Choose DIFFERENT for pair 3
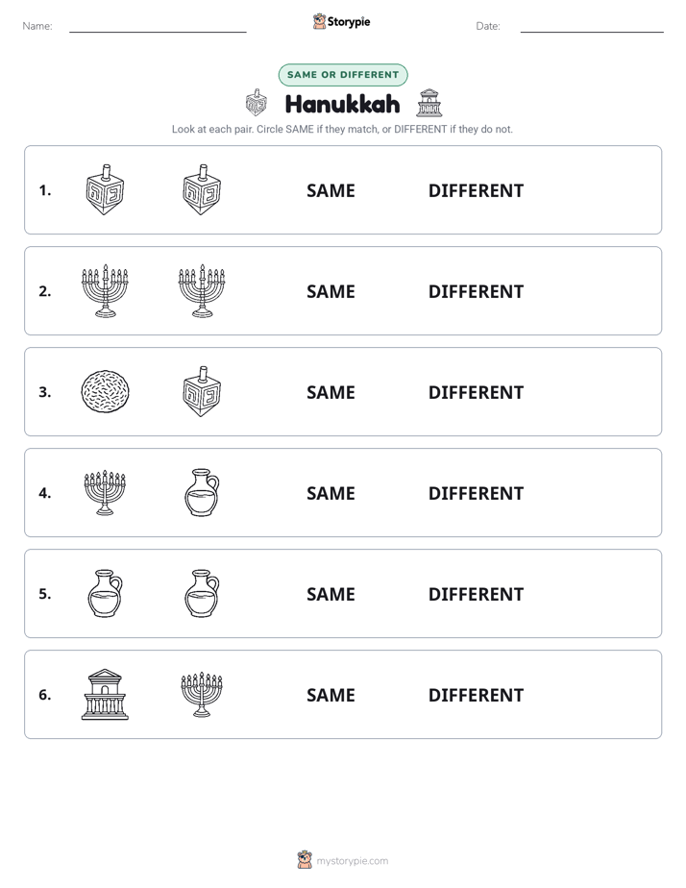 [x=476, y=392]
